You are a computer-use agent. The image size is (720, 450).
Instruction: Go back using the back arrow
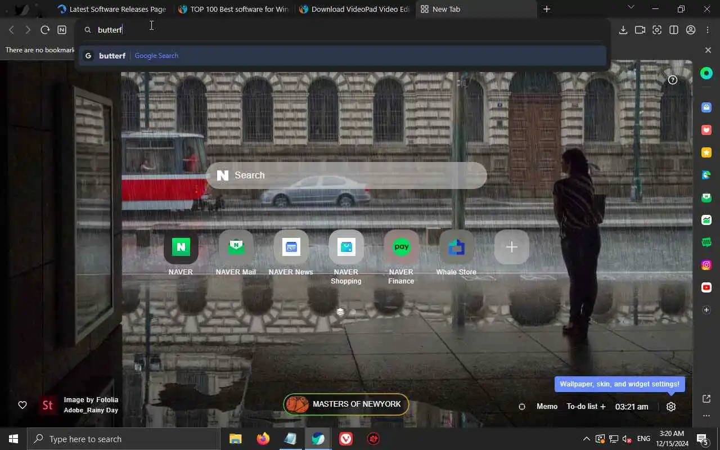pos(11,30)
